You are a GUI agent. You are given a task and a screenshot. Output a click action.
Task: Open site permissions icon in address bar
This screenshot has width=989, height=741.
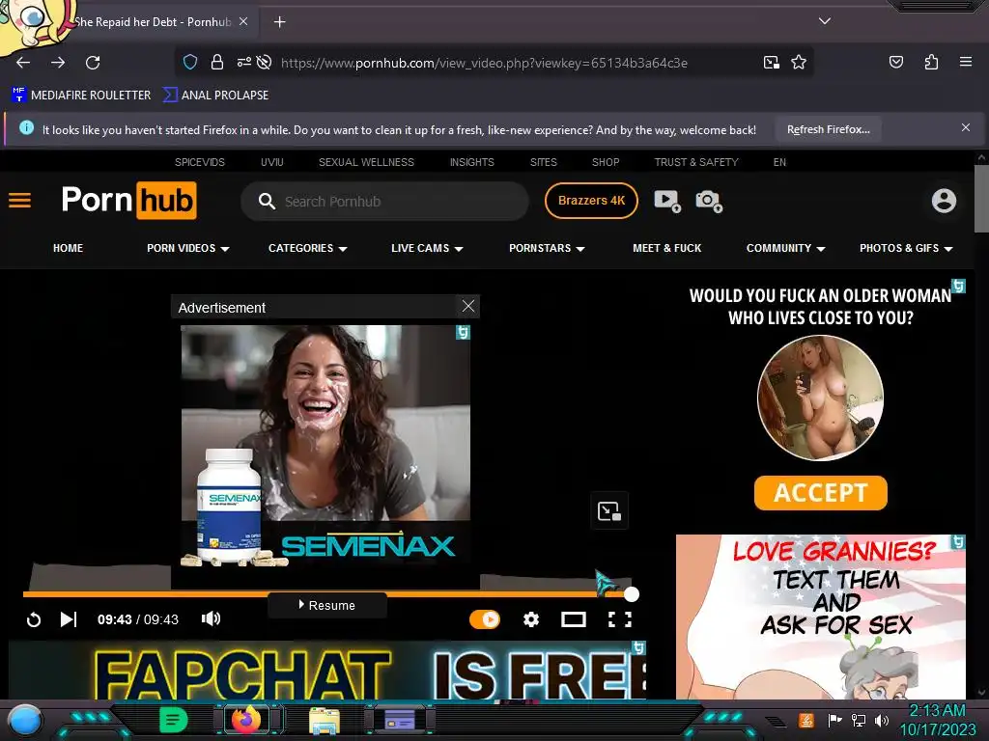tap(243, 62)
